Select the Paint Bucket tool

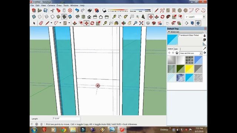pos(116,23)
